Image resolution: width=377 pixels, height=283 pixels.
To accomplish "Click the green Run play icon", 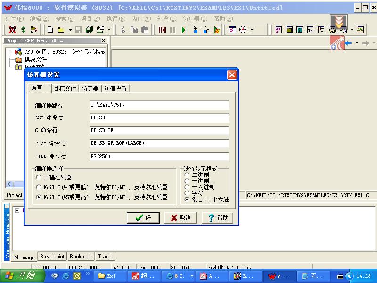I will tap(184, 30).
